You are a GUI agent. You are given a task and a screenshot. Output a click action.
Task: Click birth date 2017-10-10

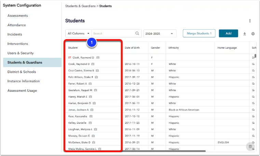coord(132,116)
